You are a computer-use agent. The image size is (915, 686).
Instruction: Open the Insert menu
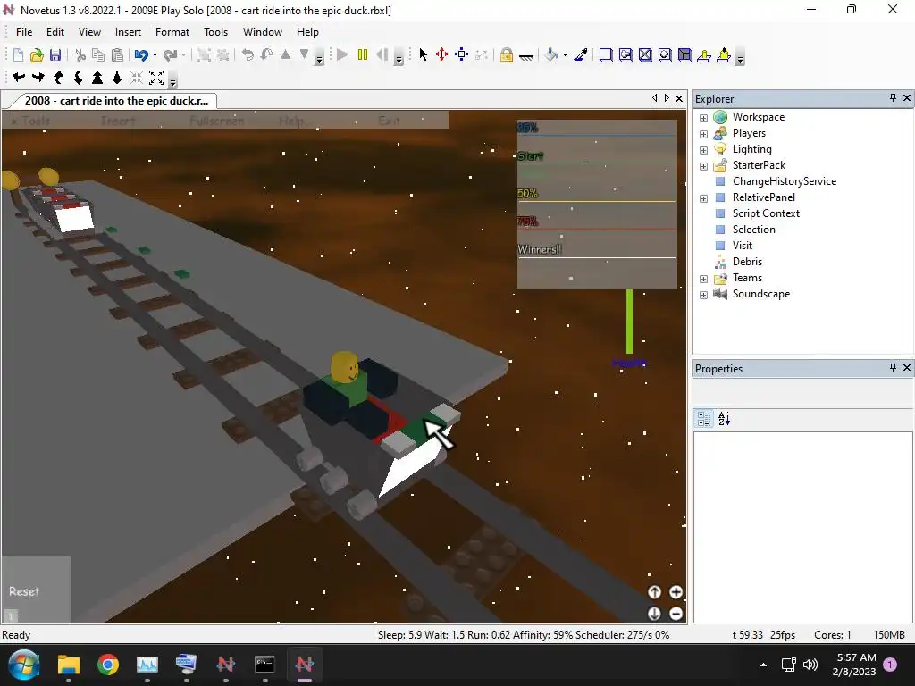click(128, 32)
